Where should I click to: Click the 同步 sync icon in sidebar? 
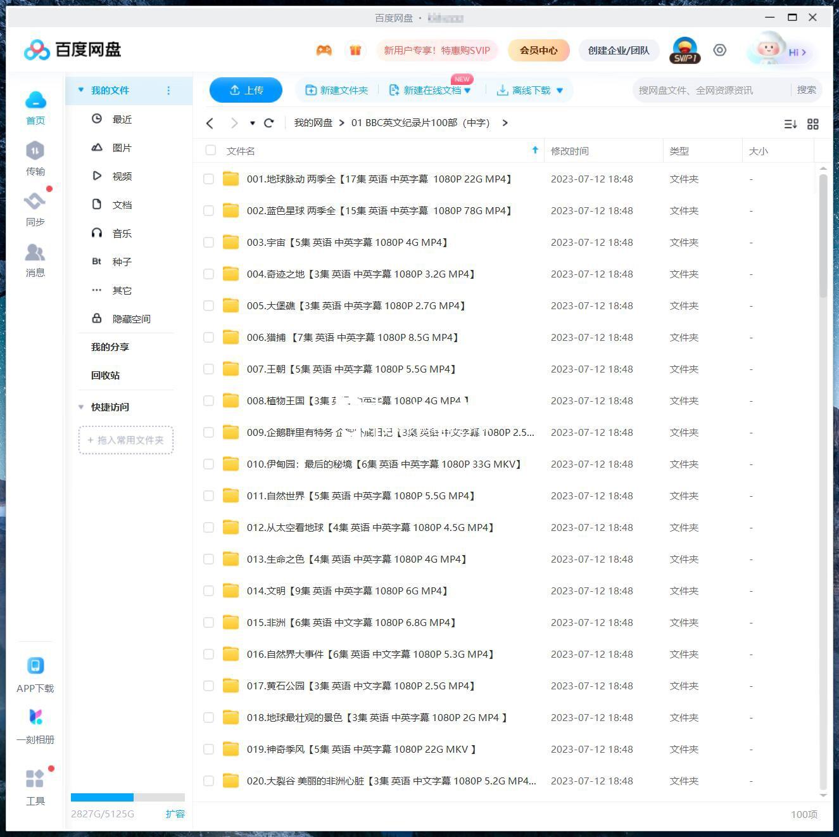pyautogui.click(x=35, y=202)
